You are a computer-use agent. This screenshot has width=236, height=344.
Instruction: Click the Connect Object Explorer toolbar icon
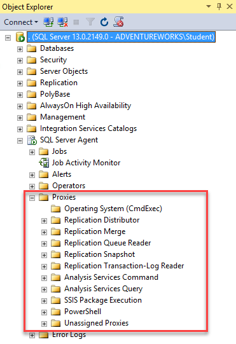[x=48, y=22]
